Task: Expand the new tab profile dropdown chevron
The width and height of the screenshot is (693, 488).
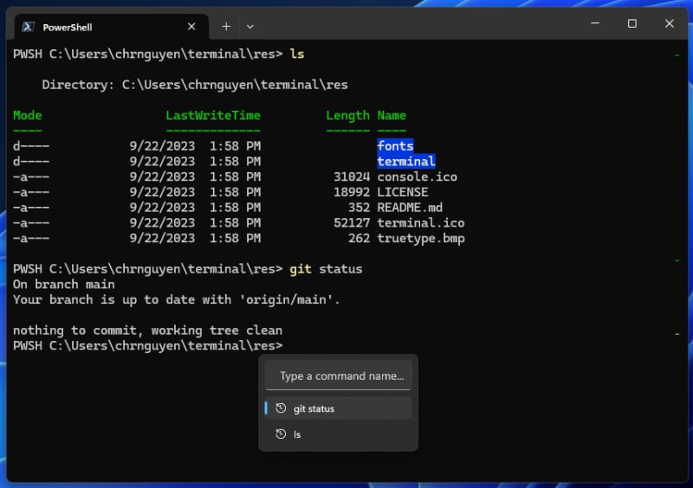Action: pos(250,27)
